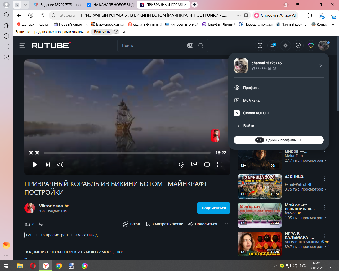Open options menu for Зарница video

pyautogui.click(x=325, y=179)
